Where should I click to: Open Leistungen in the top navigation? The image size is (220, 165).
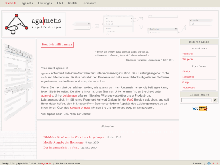click(45, 3)
